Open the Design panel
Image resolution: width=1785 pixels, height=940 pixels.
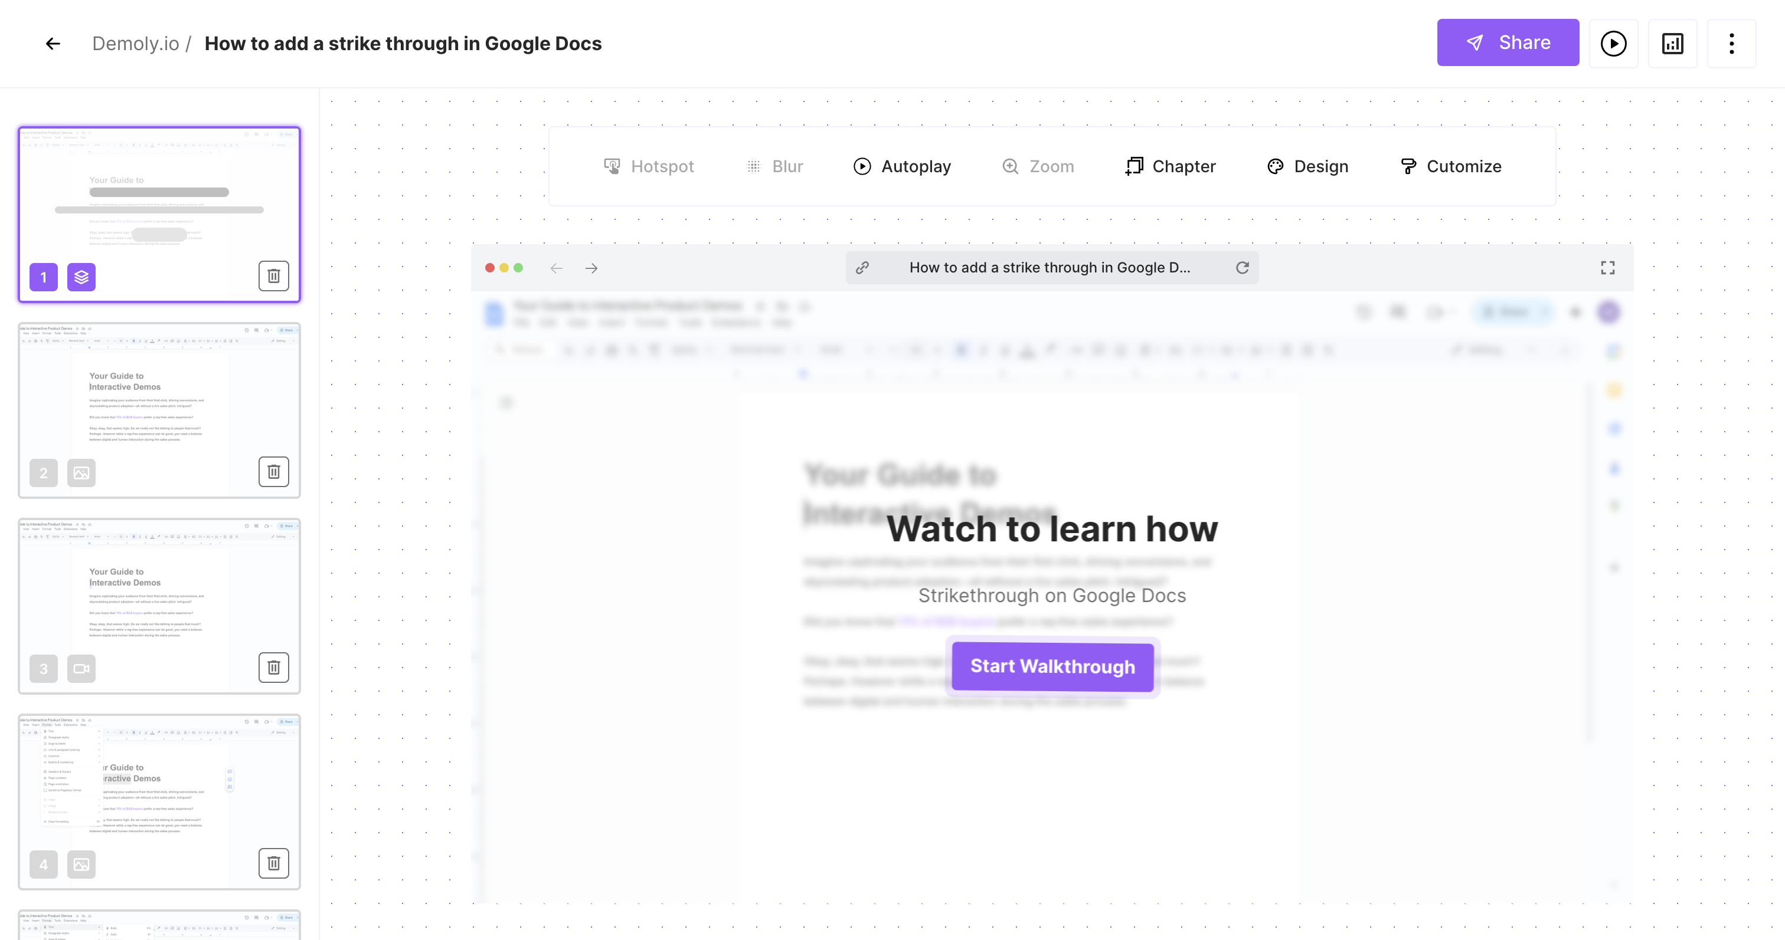(x=1307, y=166)
